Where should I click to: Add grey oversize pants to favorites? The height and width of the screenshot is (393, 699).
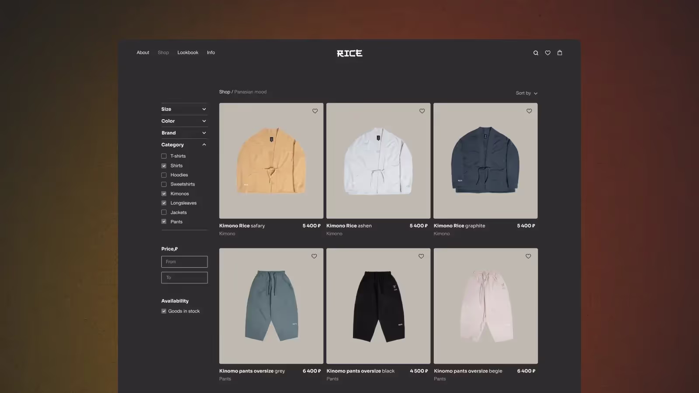pos(314,256)
